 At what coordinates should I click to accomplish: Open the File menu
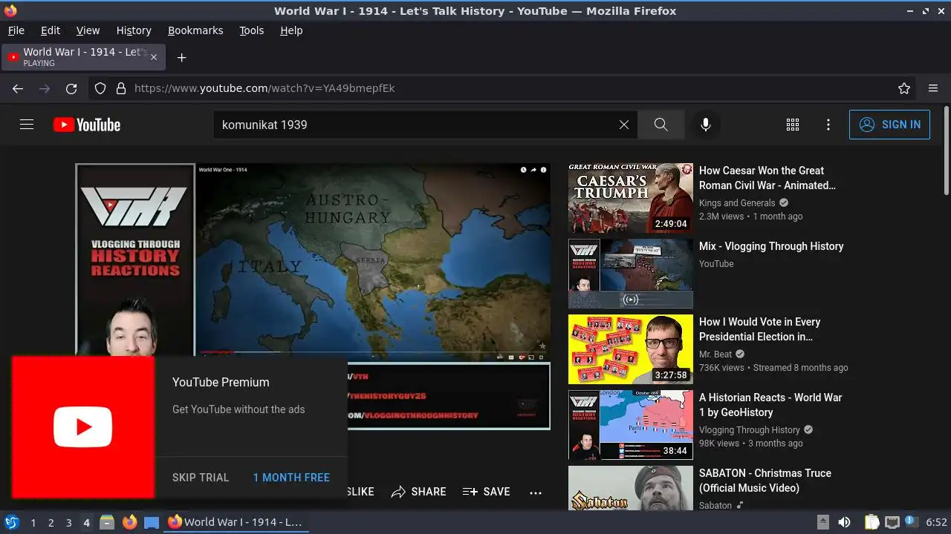tap(16, 30)
